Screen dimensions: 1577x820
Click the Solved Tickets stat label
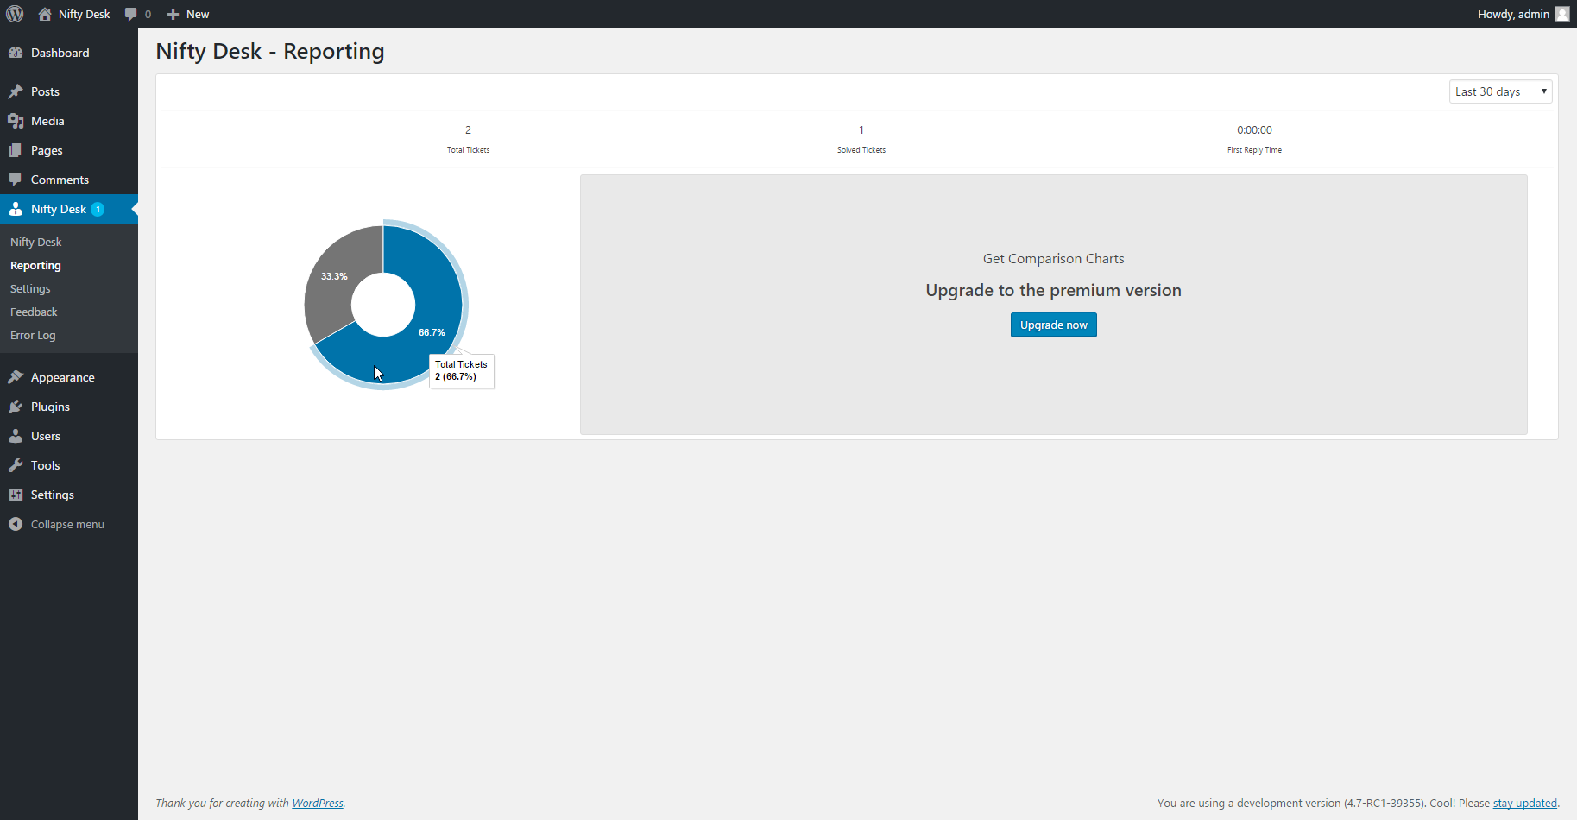(861, 150)
